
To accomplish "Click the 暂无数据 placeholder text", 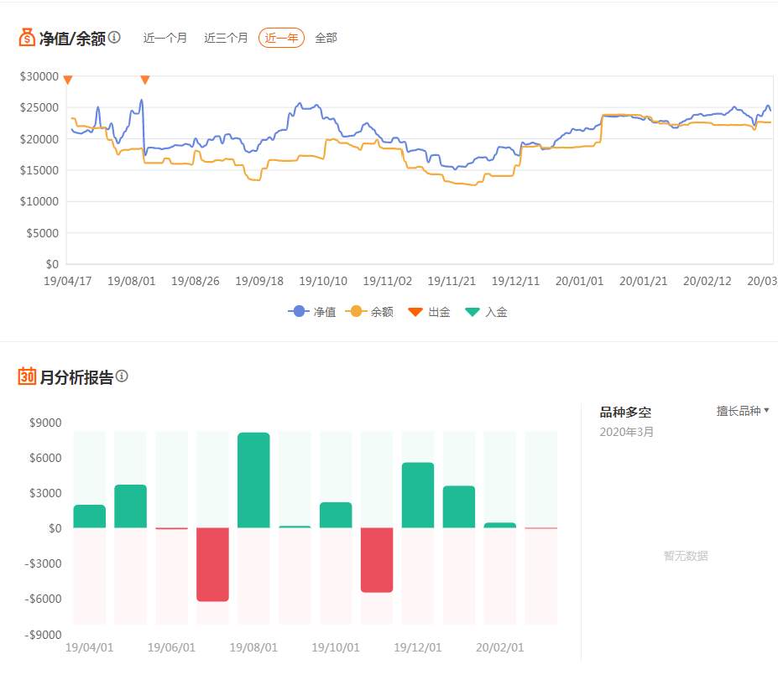I will point(686,556).
